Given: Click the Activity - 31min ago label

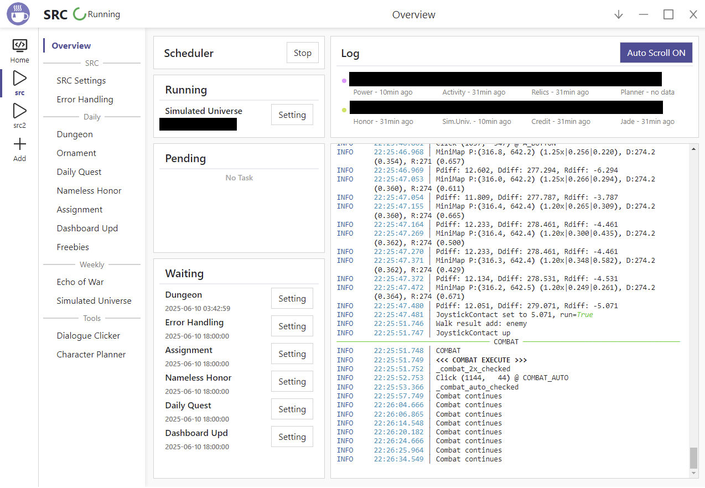Looking at the screenshot, I should 474,92.
